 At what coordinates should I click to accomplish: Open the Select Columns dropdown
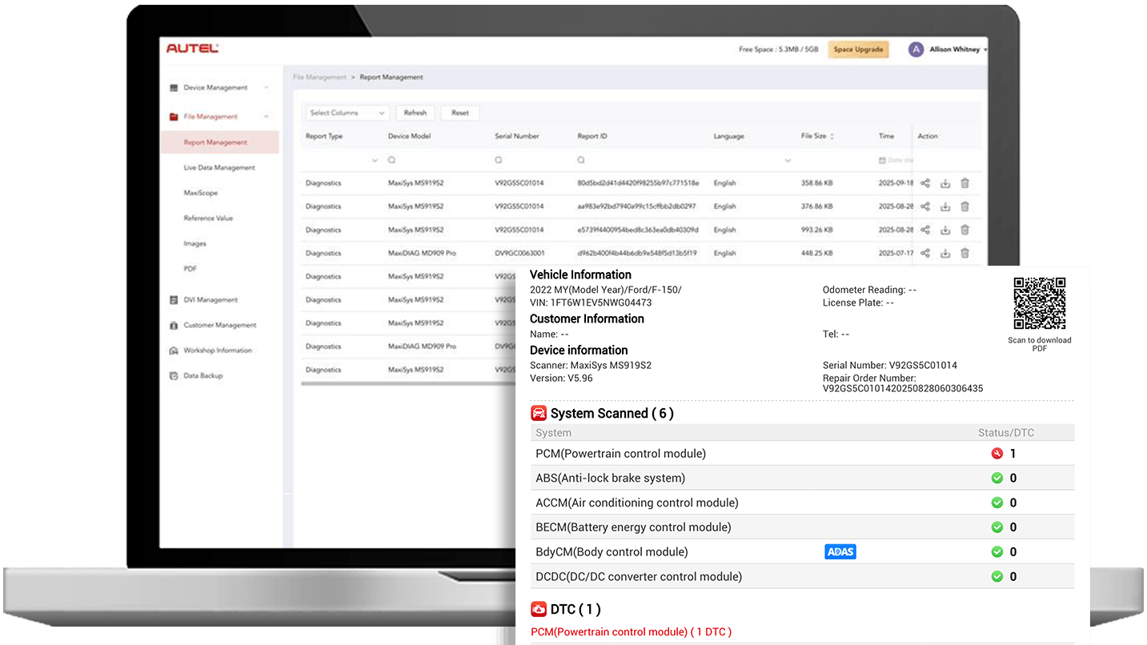pos(346,113)
